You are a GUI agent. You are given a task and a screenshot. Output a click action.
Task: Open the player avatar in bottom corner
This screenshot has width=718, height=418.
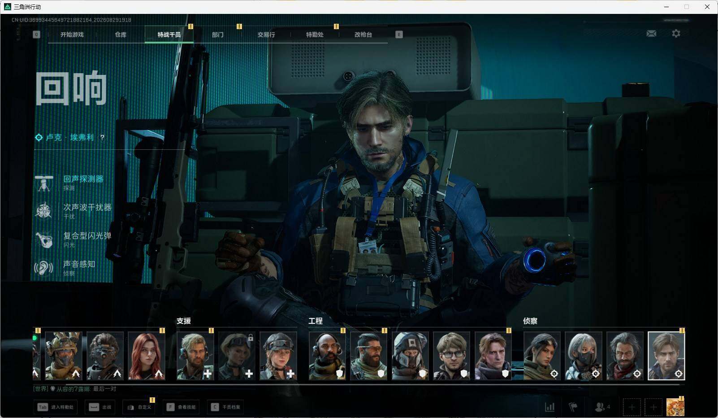[x=675, y=407]
